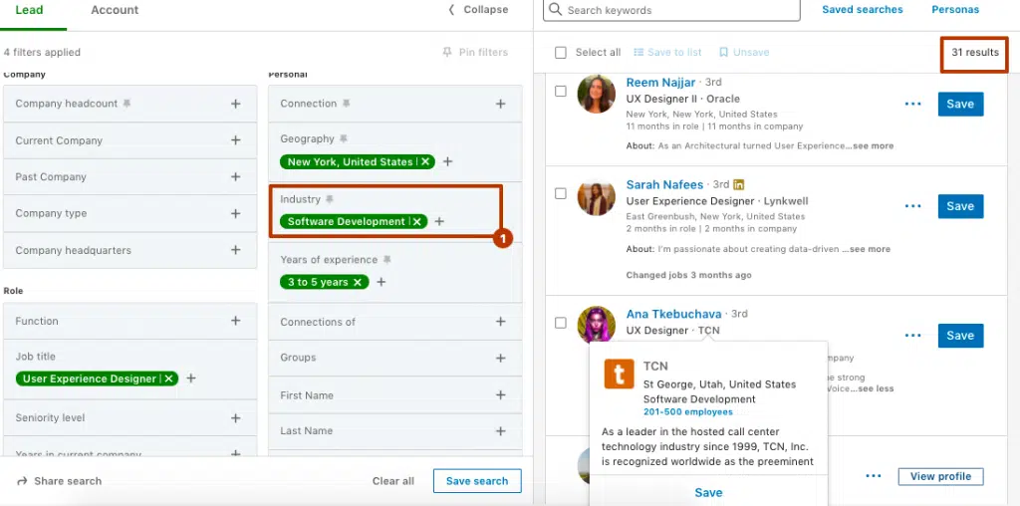Open more options for Sarah Nafees

point(912,206)
